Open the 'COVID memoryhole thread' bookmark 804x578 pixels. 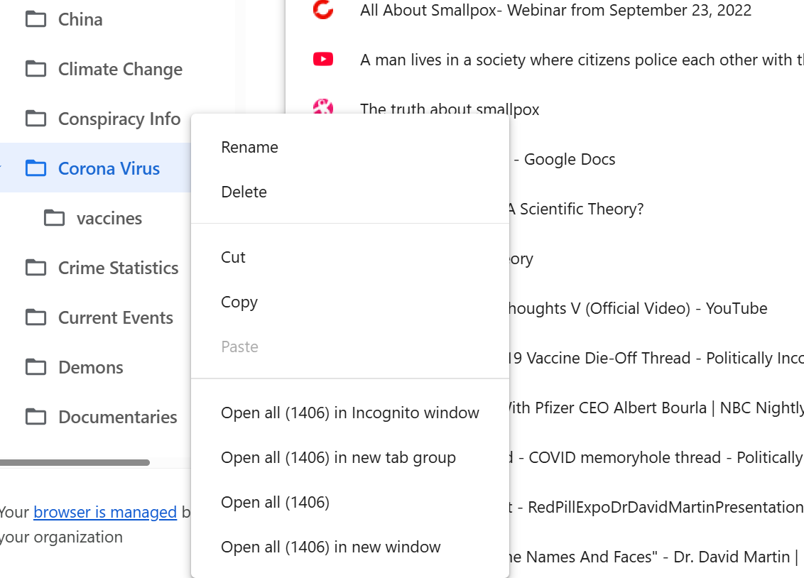656,457
